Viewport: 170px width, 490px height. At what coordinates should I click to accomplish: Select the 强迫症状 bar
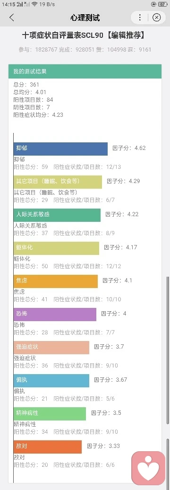[51, 348]
